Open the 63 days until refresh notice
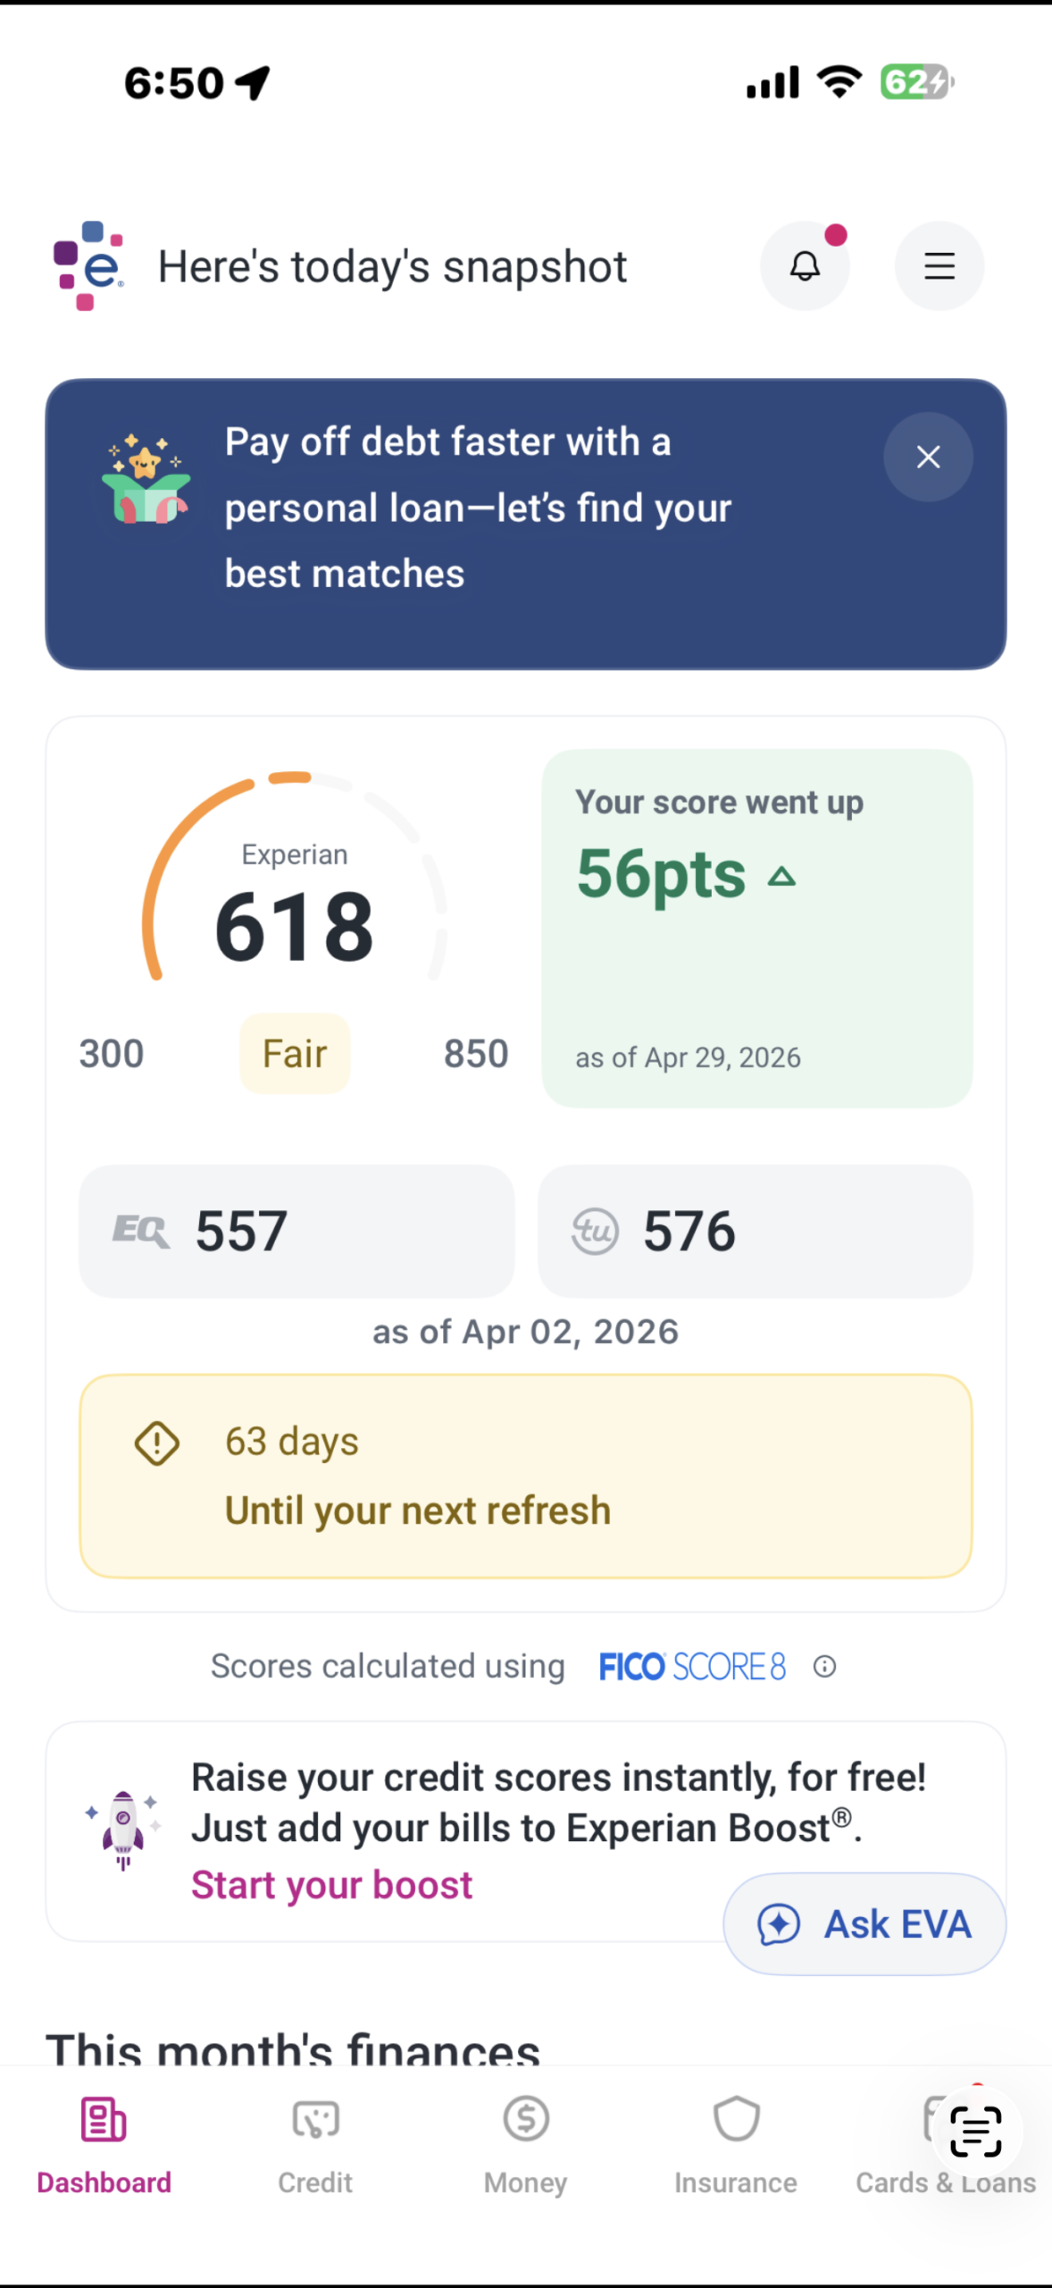 click(x=526, y=1476)
